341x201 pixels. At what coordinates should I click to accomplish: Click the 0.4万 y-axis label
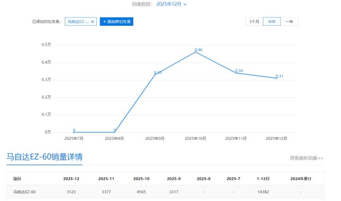tap(46, 62)
